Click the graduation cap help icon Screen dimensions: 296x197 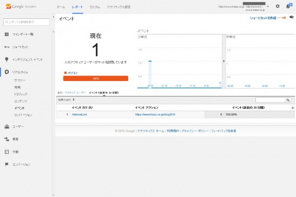[x=292, y=17]
